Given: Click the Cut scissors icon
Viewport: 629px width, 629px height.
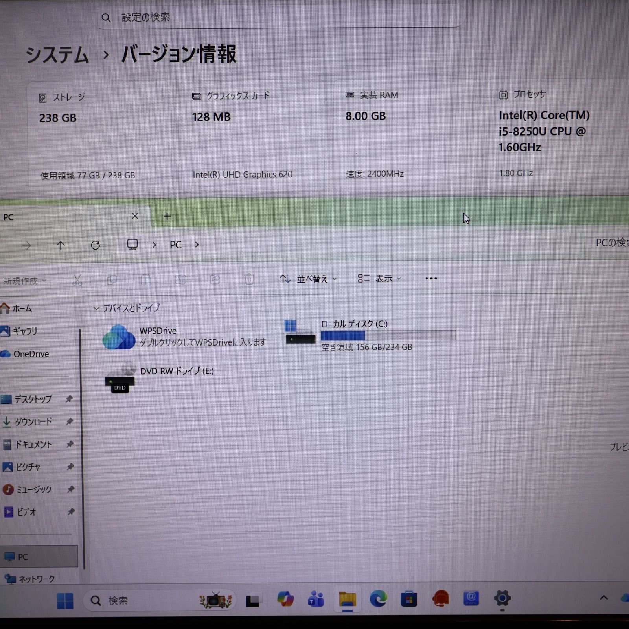Looking at the screenshot, I should (77, 280).
